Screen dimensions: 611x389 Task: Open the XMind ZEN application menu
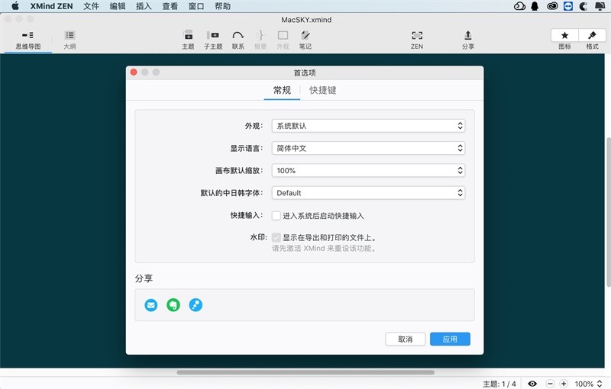click(x=51, y=6)
